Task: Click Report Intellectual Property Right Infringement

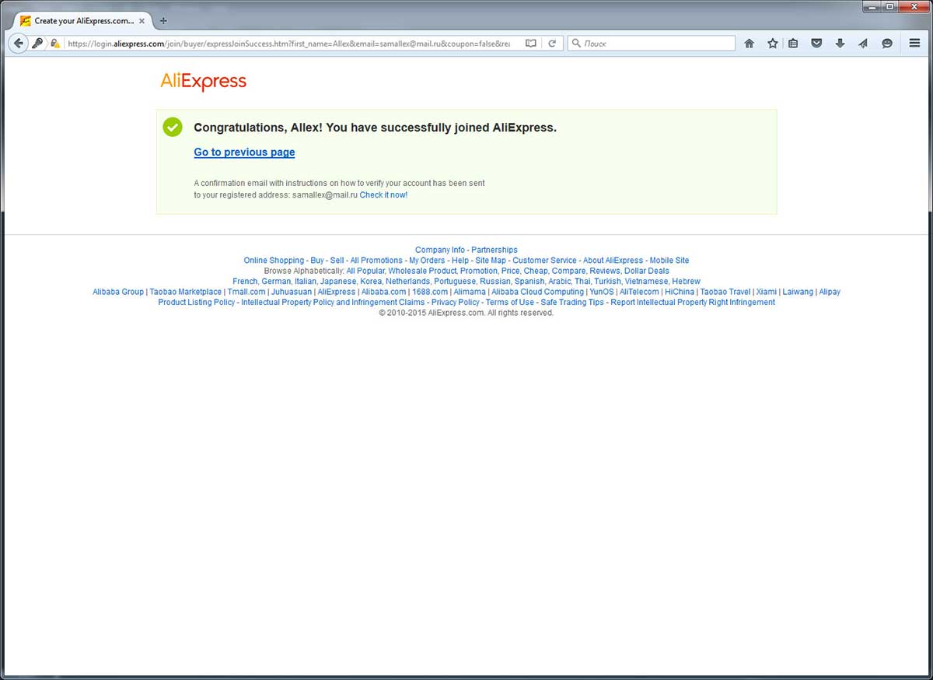Action: point(693,302)
